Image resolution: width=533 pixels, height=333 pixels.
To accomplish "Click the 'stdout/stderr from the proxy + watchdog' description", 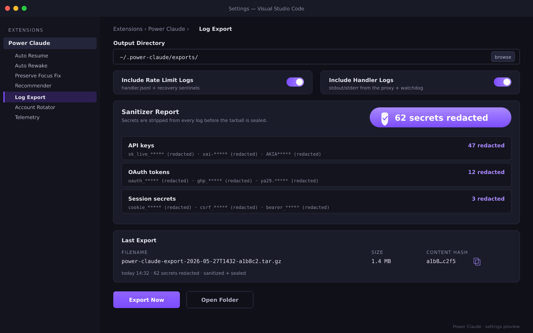I will (376, 88).
